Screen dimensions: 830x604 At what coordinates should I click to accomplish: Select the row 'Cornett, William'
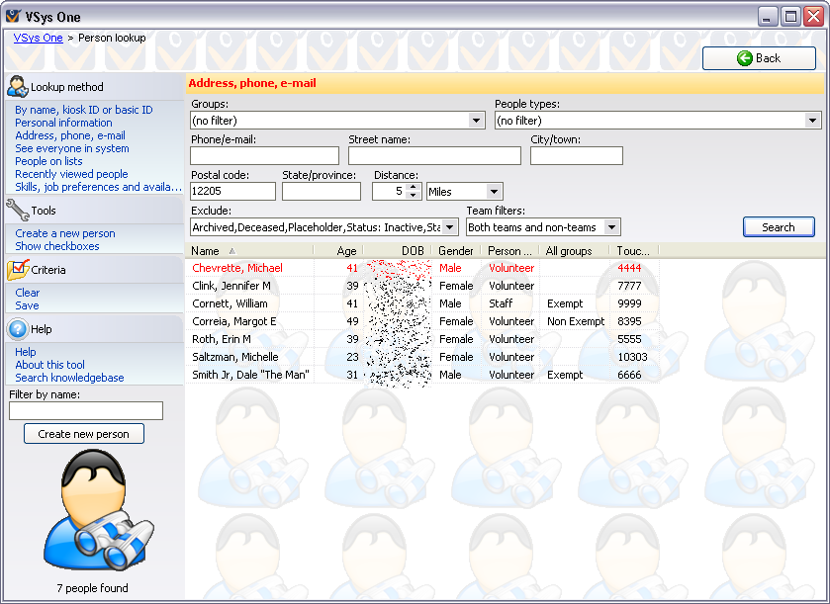coord(422,303)
